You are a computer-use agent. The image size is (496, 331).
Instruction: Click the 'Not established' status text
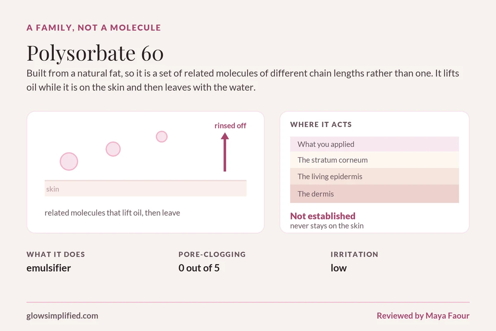(x=323, y=216)
